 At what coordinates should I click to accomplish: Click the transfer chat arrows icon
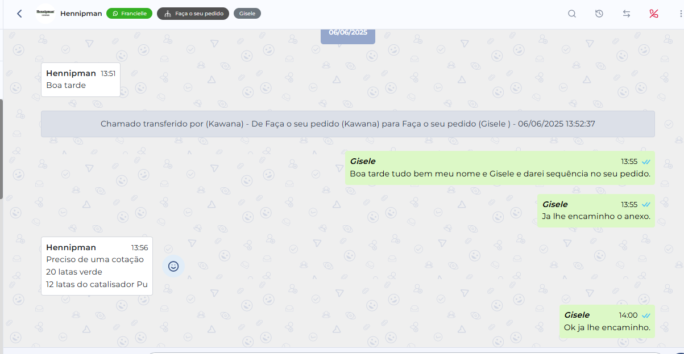(x=627, y=14)
